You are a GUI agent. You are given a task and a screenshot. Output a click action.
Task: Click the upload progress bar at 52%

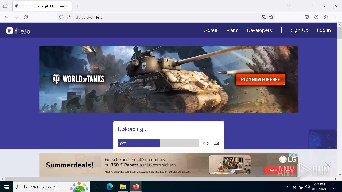[158, 143]
